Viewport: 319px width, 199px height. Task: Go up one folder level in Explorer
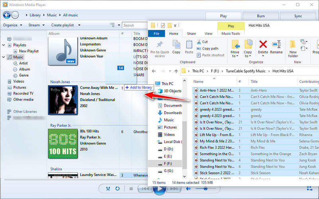click(x=176, y=71)
